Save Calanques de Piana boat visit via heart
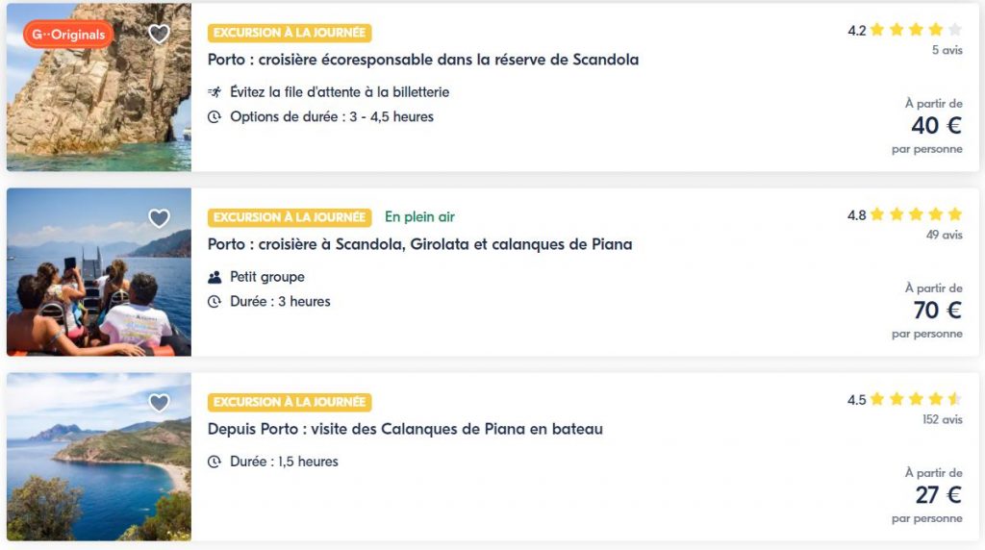 tap(159, 404)
